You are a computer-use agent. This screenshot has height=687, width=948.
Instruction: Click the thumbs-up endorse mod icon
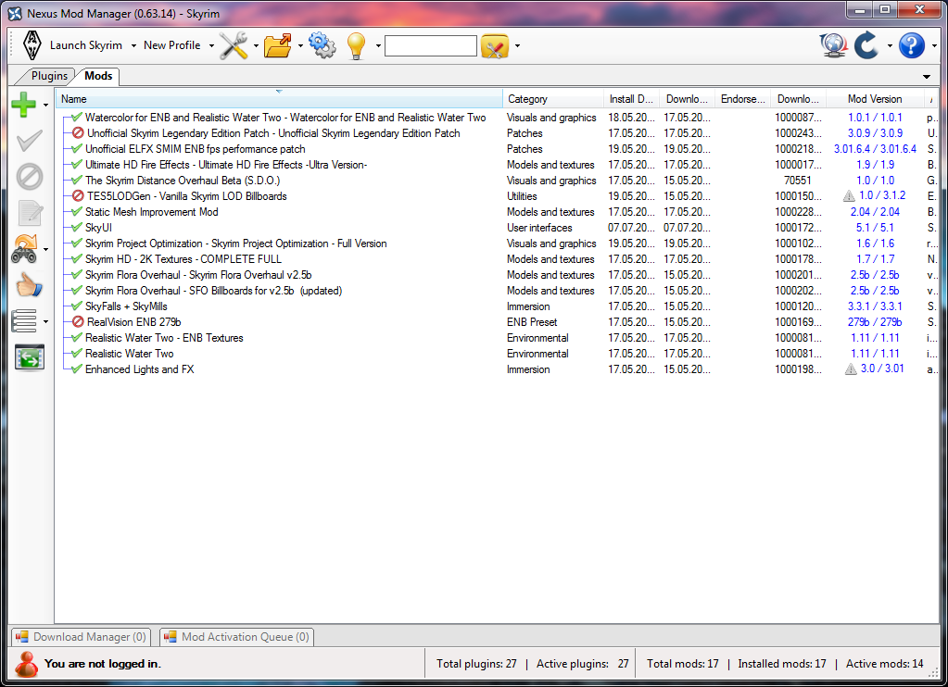coord(29,284)
